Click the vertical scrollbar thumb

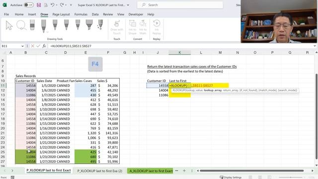(316, 117)
